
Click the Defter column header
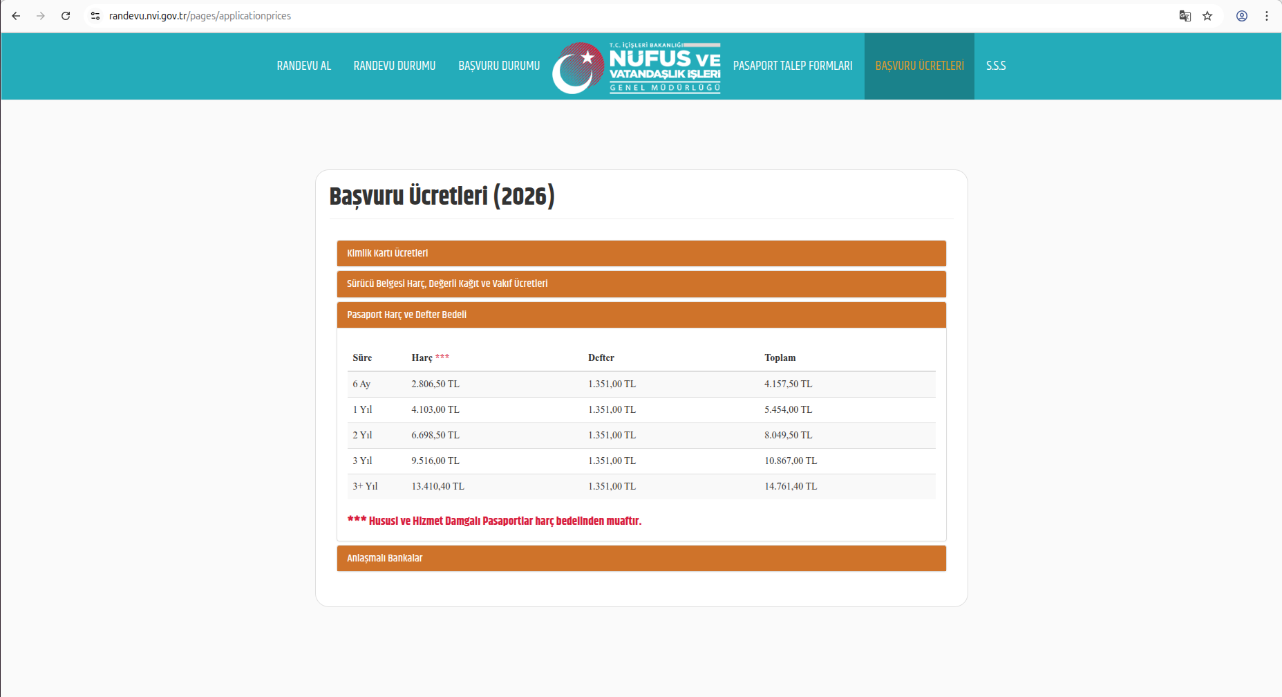click(601, 357)
